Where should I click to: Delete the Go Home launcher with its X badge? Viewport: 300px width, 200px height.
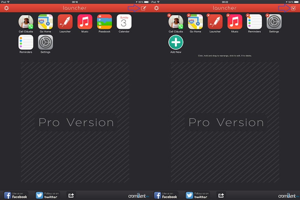click(x=189, y=15)
